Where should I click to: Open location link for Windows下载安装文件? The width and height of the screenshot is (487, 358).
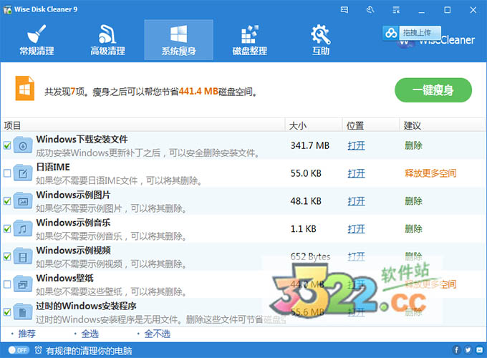coord(356,145)
